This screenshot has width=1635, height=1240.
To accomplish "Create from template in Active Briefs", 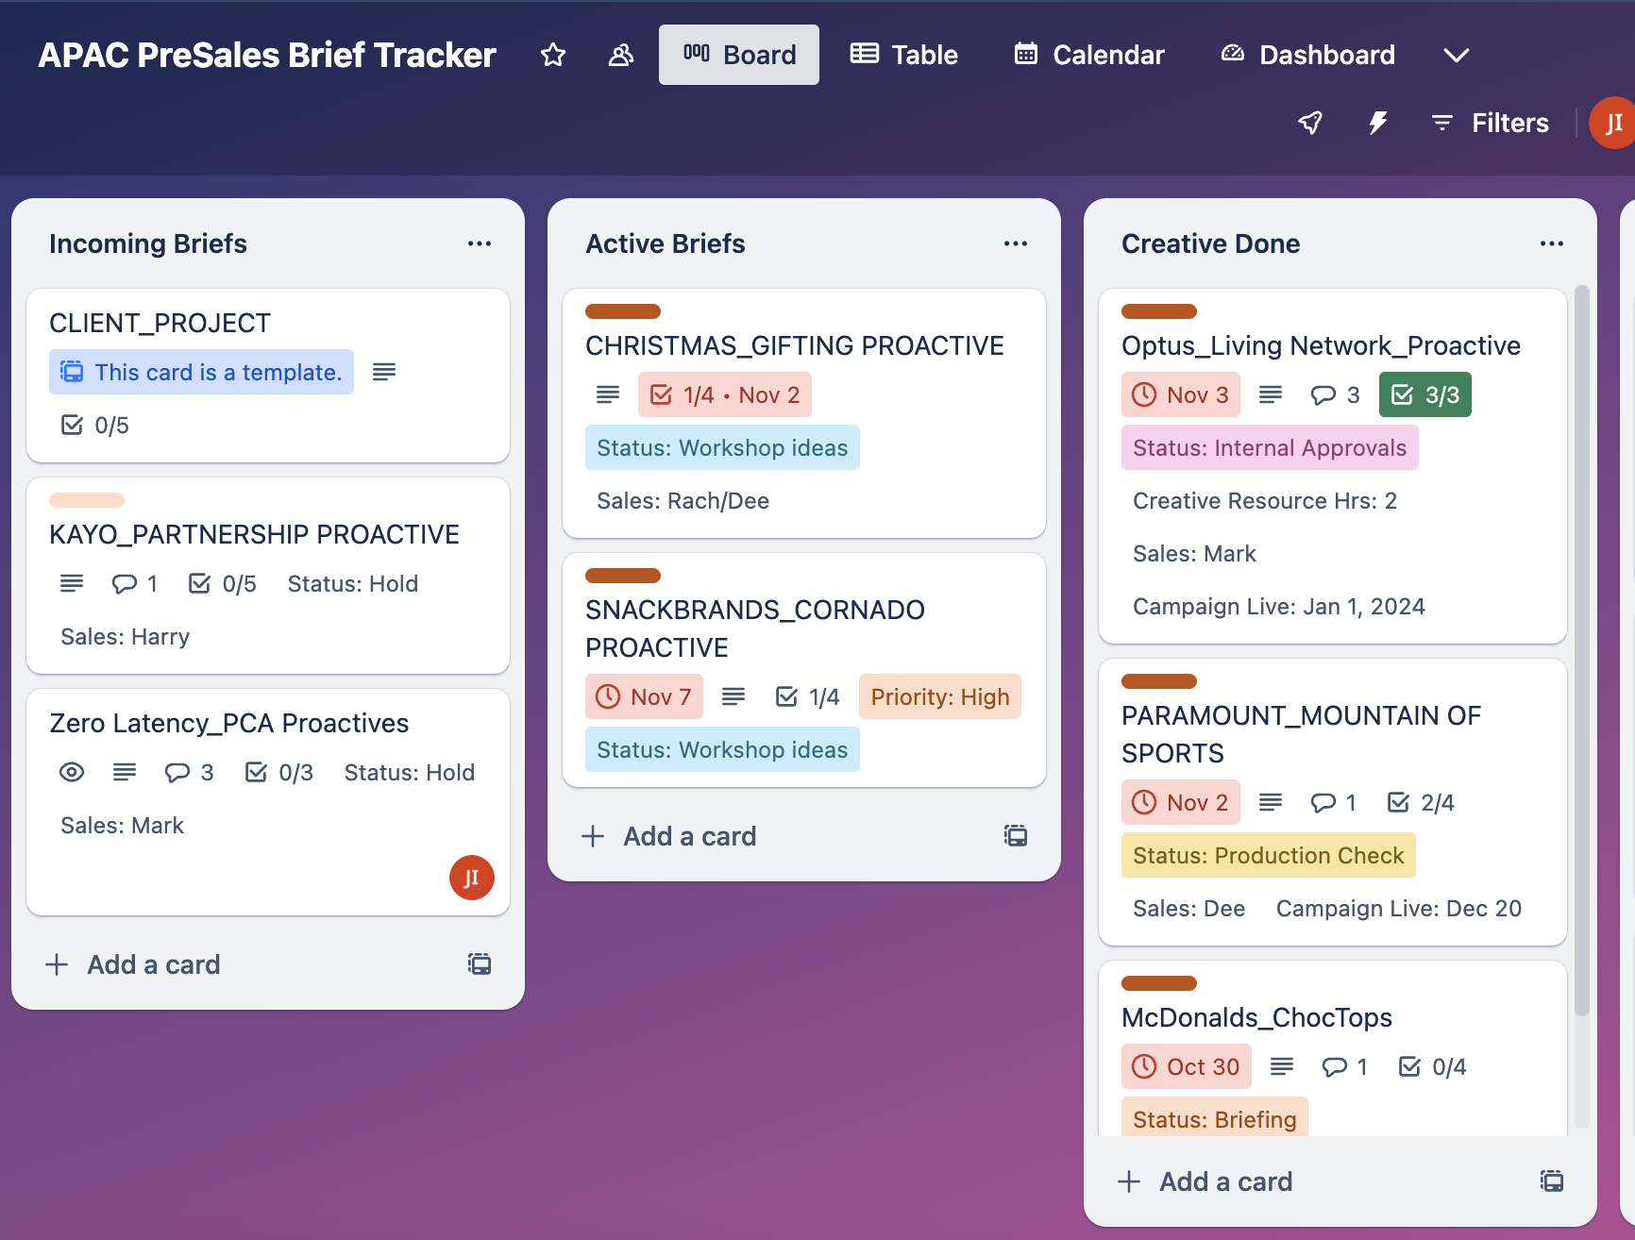I will (x=1016, y=836).
